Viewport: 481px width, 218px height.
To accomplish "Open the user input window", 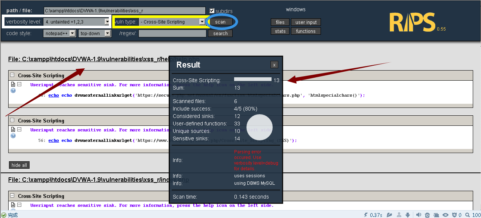I will point(306,22).
